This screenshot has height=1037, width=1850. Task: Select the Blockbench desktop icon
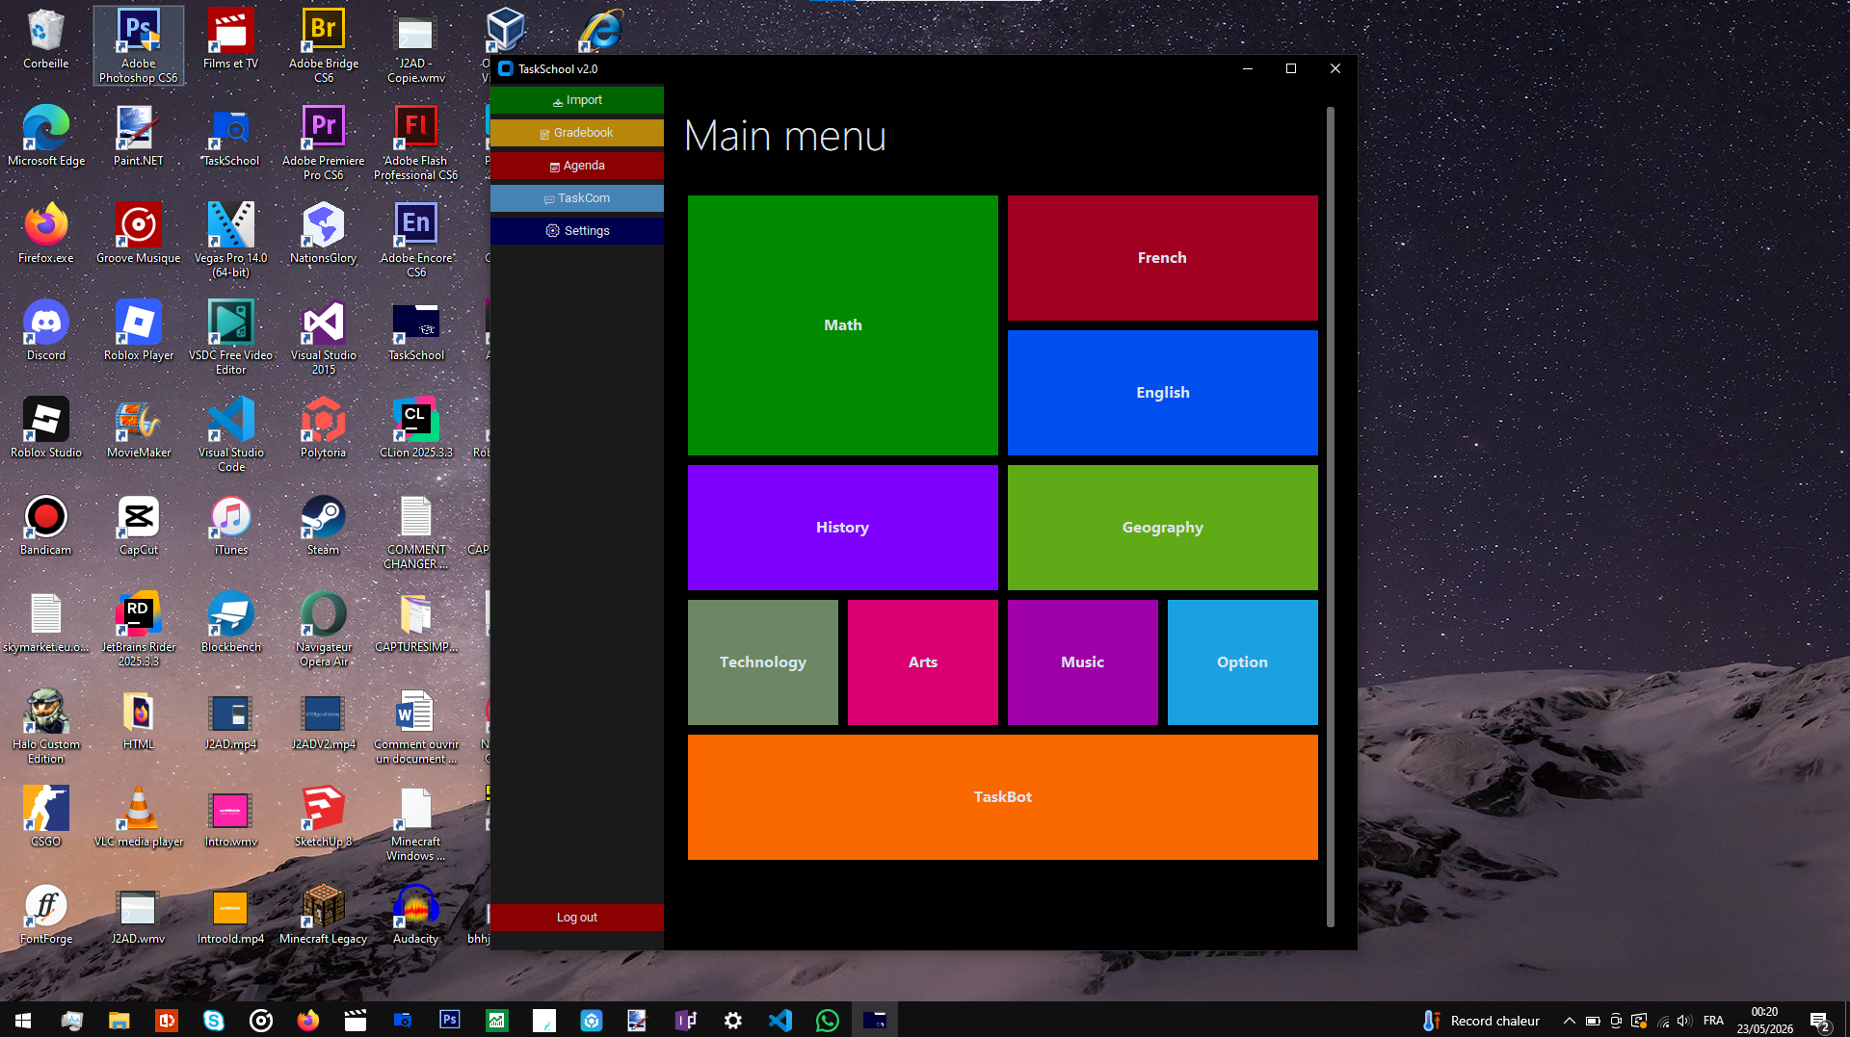coord(231,623)
